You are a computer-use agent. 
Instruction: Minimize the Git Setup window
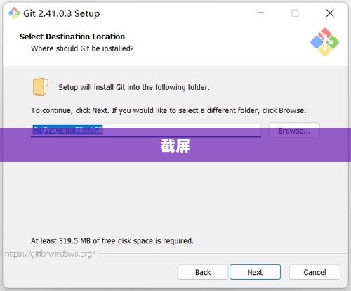260,13
